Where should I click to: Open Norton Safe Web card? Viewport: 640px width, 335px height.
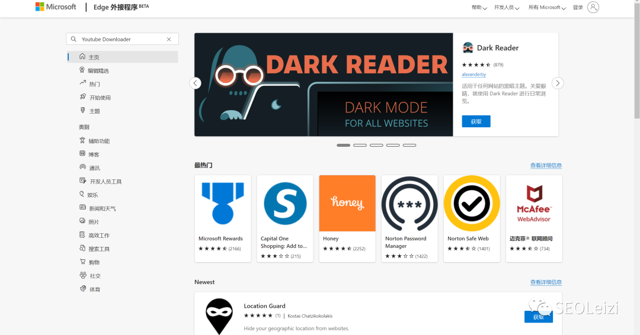[472, 219]
